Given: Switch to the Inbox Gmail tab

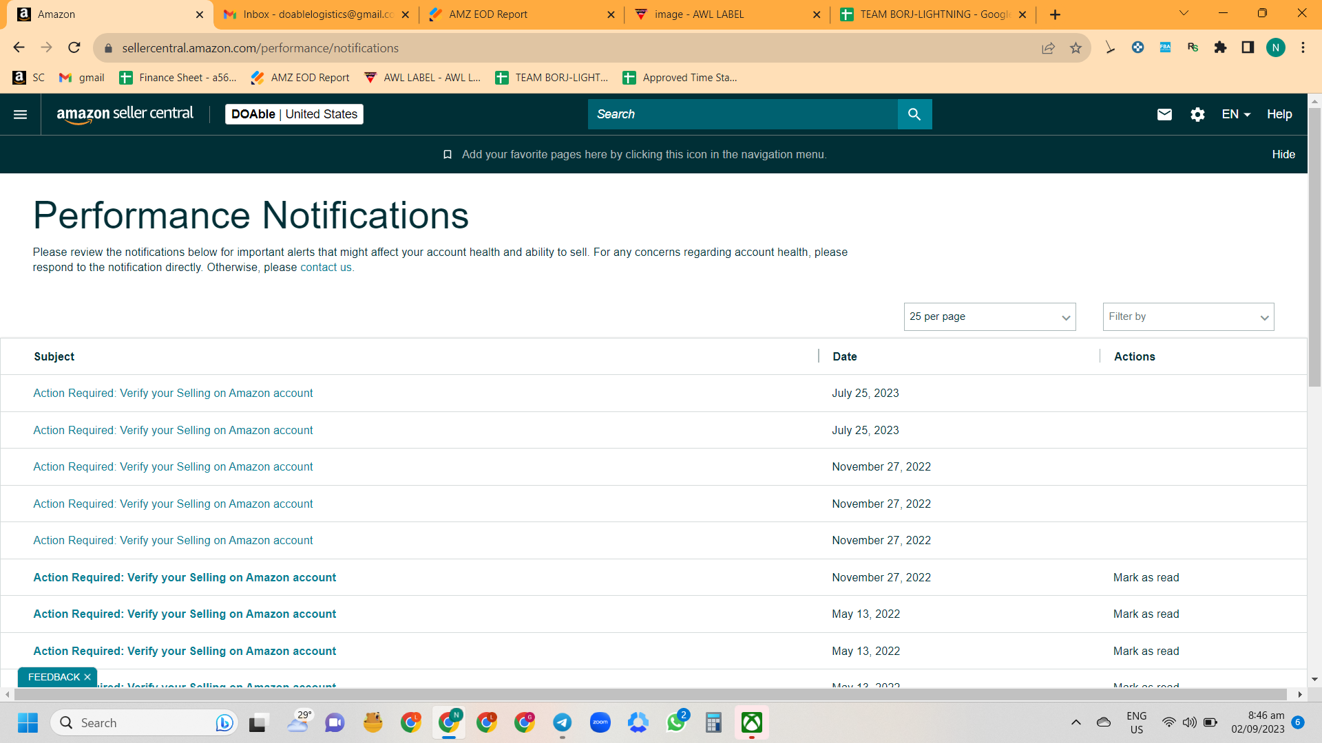Looking at the screenshot, I should click(x=317, y=14).
